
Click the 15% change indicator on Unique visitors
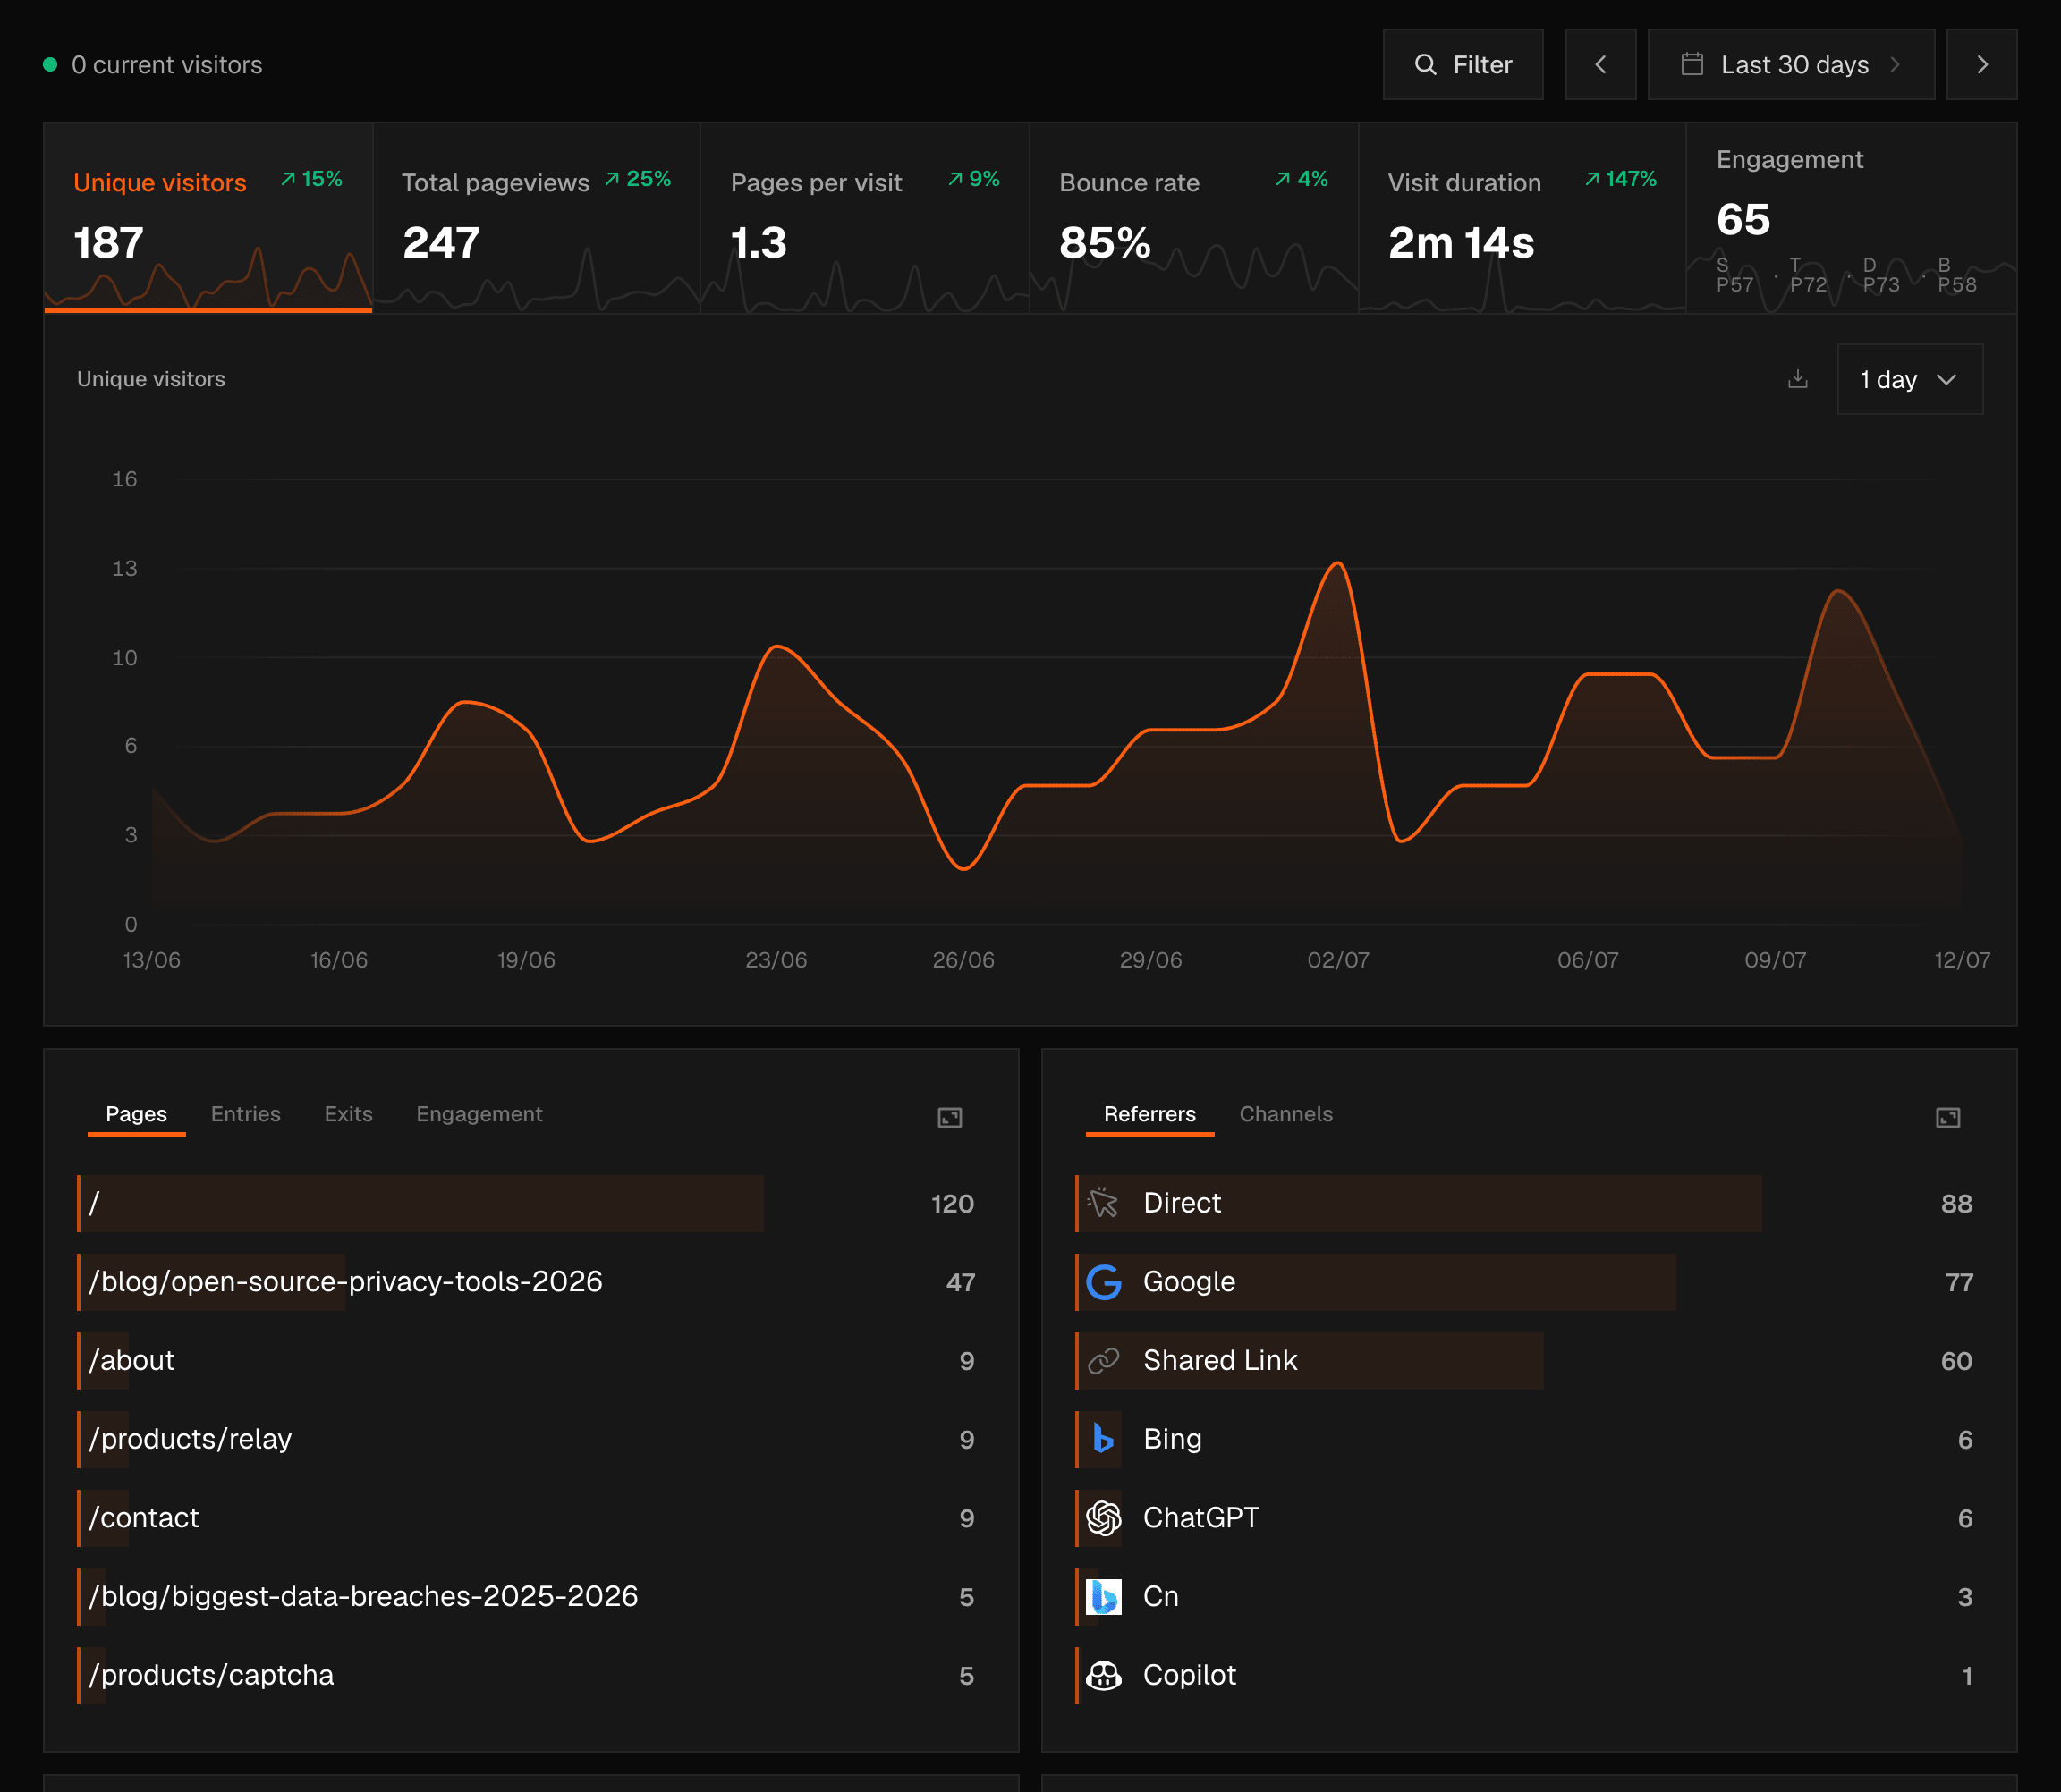311,179
